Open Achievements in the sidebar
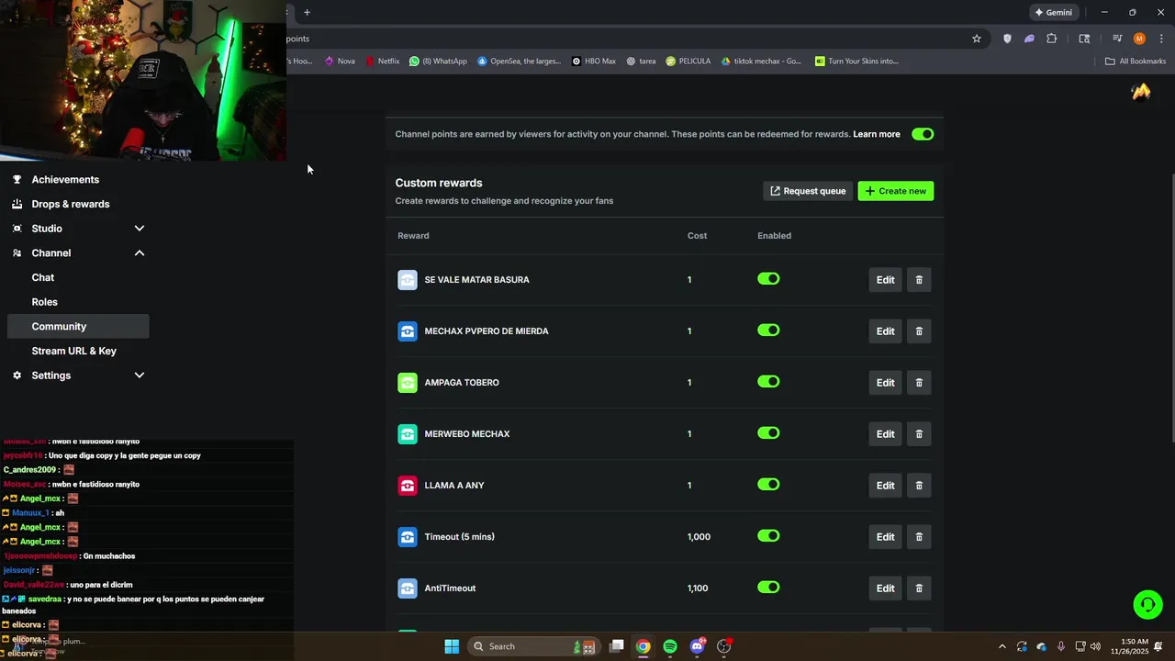This screenshot has height=661, width=1175. (x=65, y=180)
